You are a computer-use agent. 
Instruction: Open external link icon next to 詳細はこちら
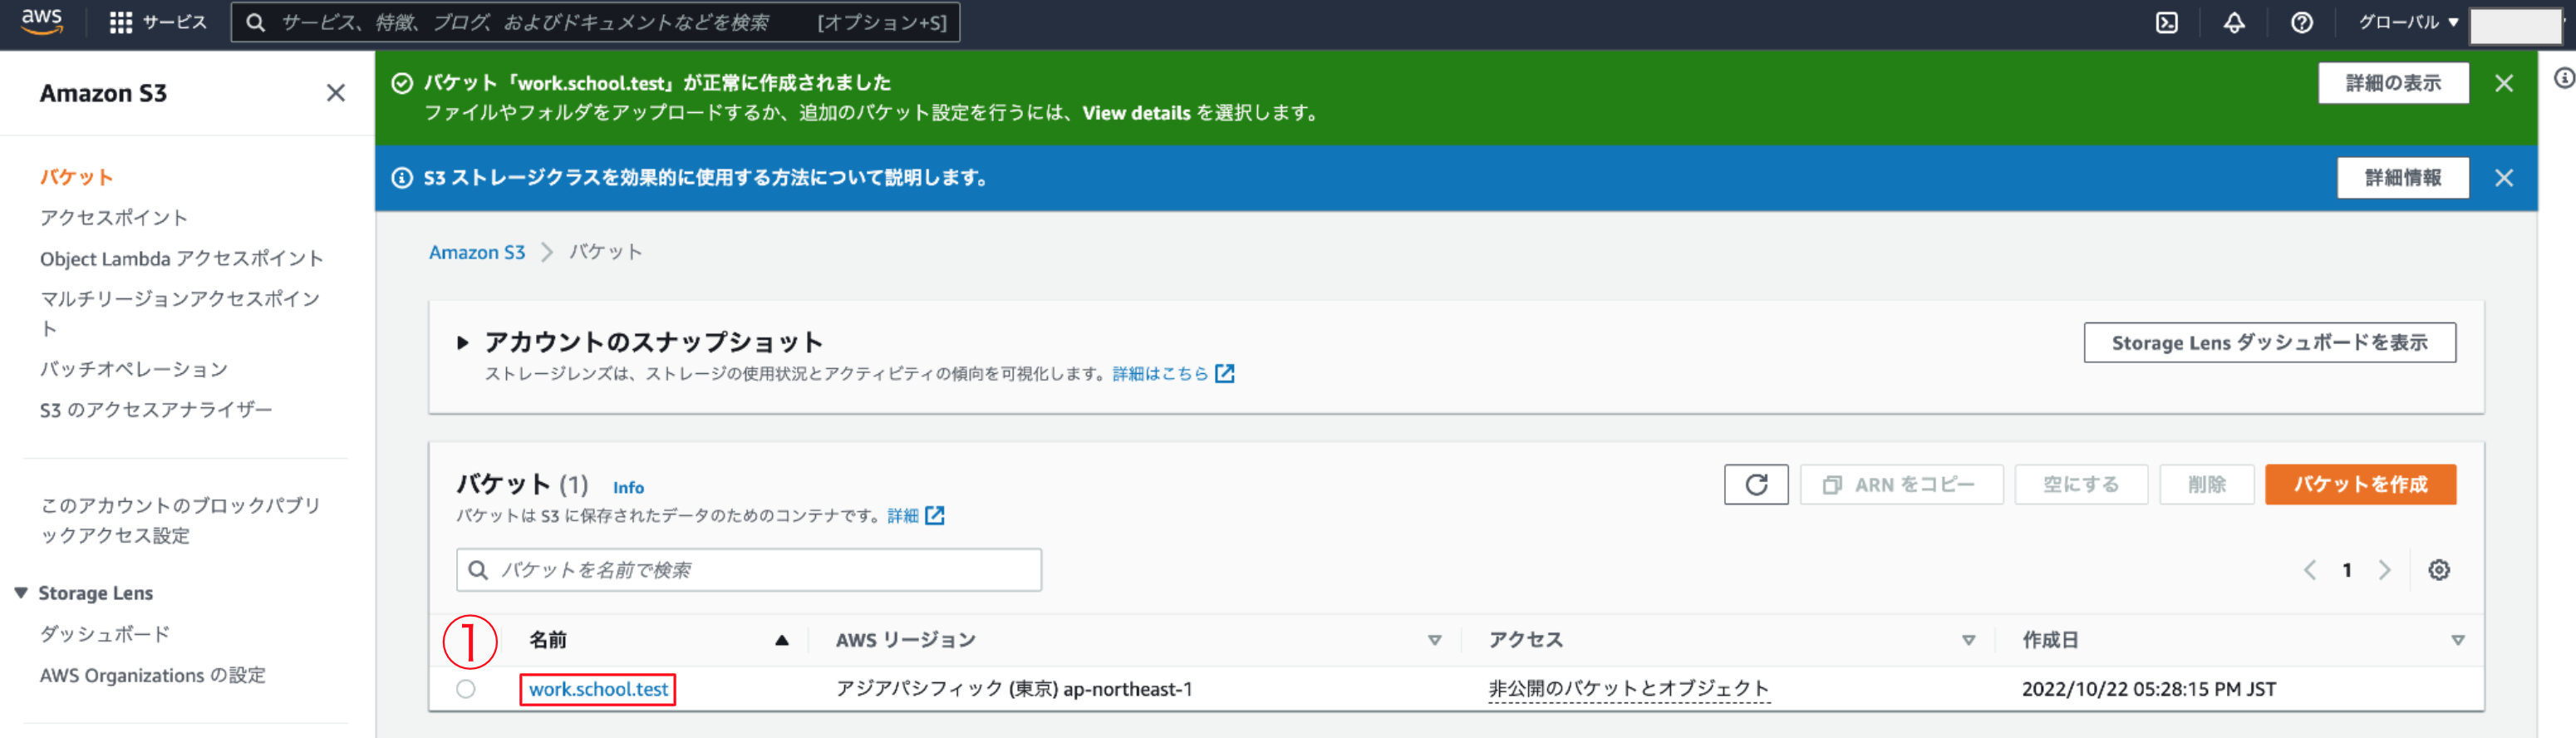click(1225, 374)
